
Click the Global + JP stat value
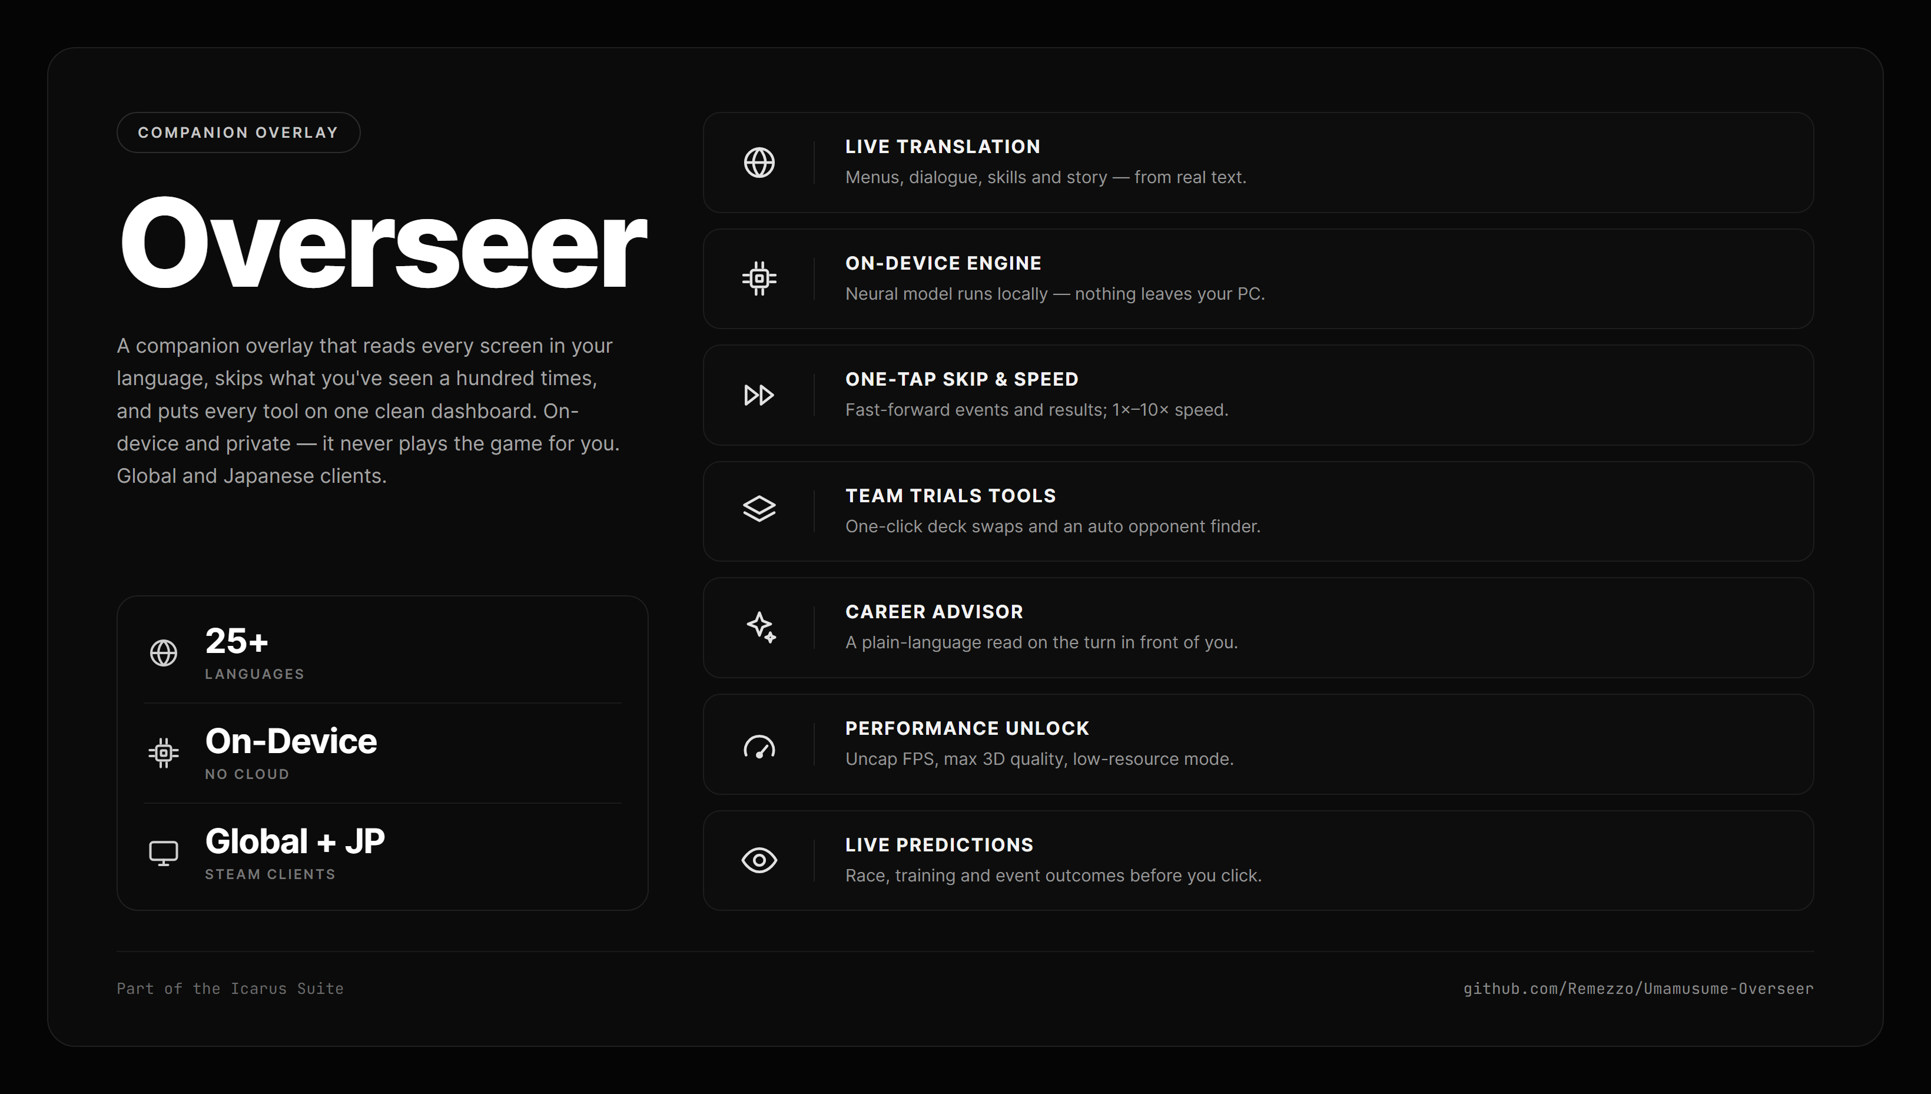(295, 841)
